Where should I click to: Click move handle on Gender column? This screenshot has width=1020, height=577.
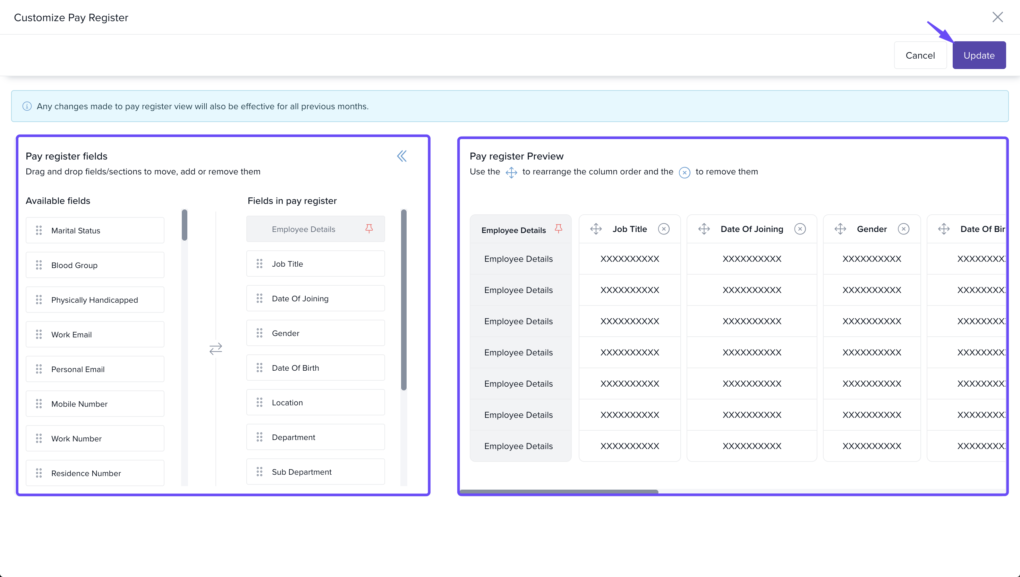[x=840, y=229]
